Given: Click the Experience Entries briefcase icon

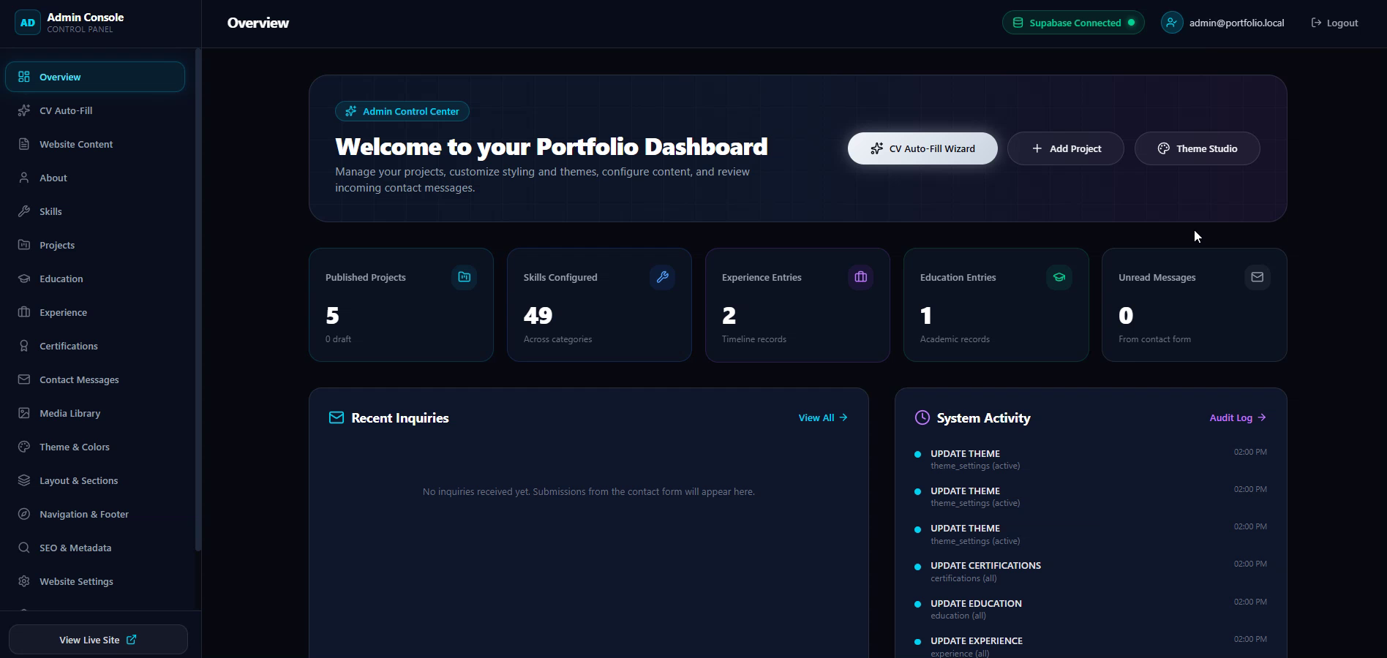Looking at the screenshot, I should [x=860, y=277].
